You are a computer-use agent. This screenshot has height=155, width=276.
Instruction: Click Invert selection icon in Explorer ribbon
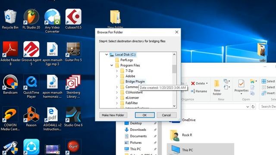pos(263,93)
